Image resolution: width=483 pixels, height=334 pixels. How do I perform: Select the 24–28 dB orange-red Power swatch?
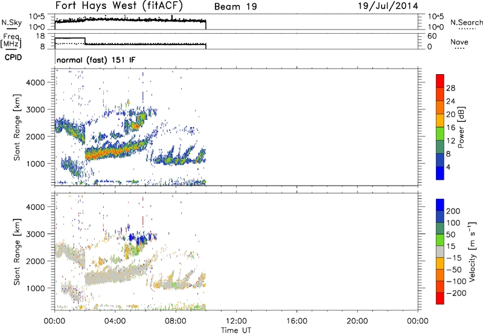(440, 95)
